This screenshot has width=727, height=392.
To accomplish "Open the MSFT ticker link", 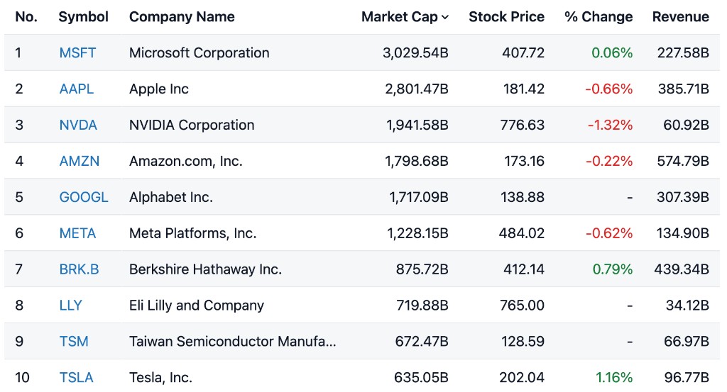I will [77, 53].
